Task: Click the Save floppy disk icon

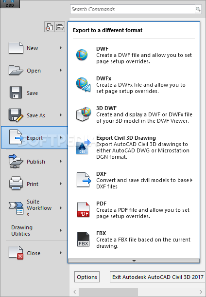Action: click(16, 93)
